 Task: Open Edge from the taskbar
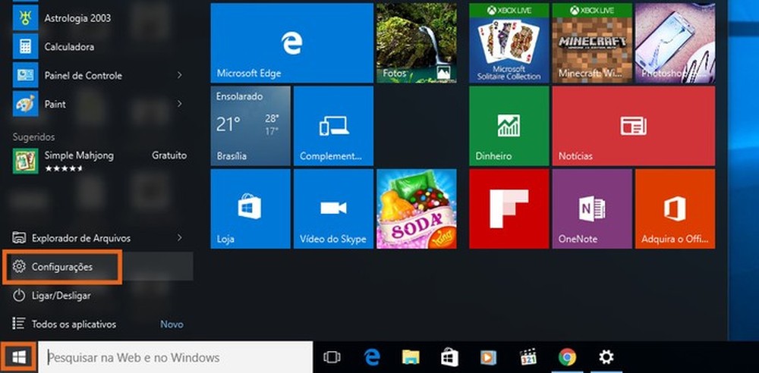point(372,358)
